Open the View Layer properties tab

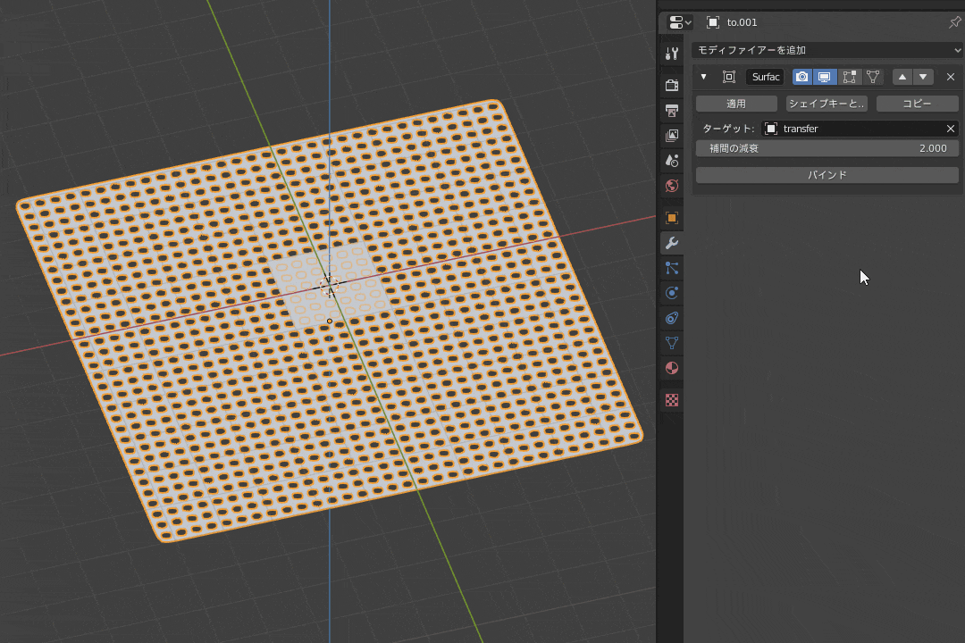pyautogui.click(x=671, y=136)
